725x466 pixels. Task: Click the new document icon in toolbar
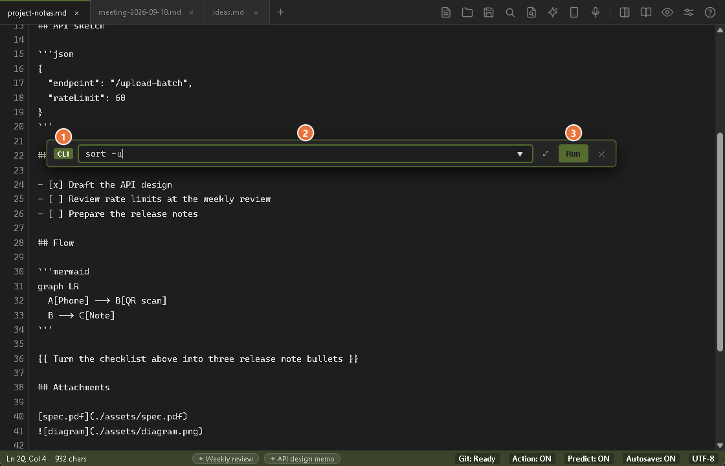[446, 12]
